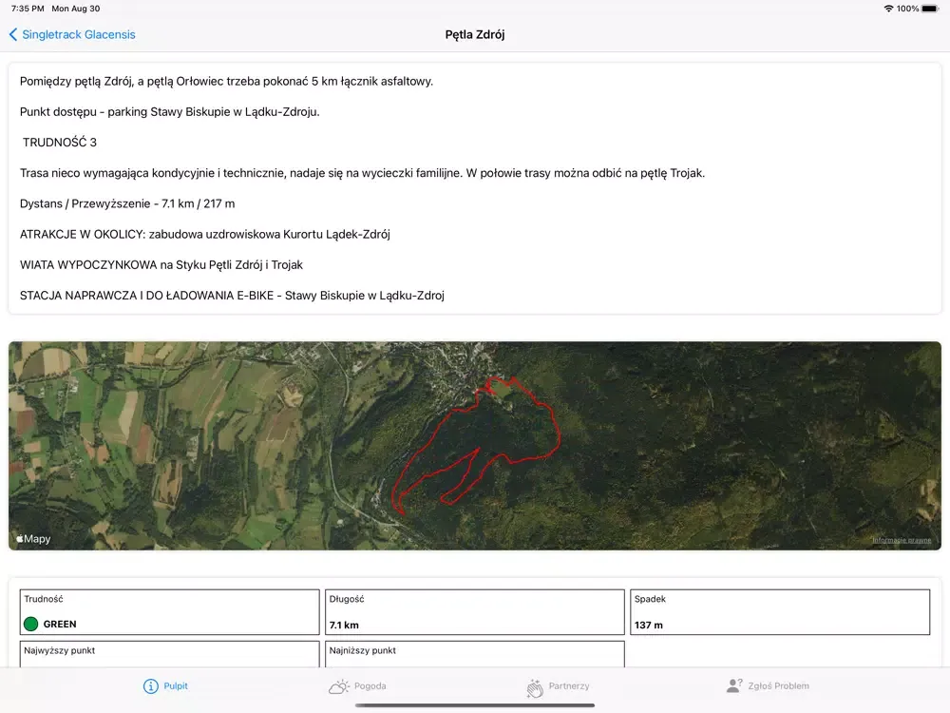Select the Długość 7.1 km box
The width and height of the screenshot is (950, 713).
(475, 611)
